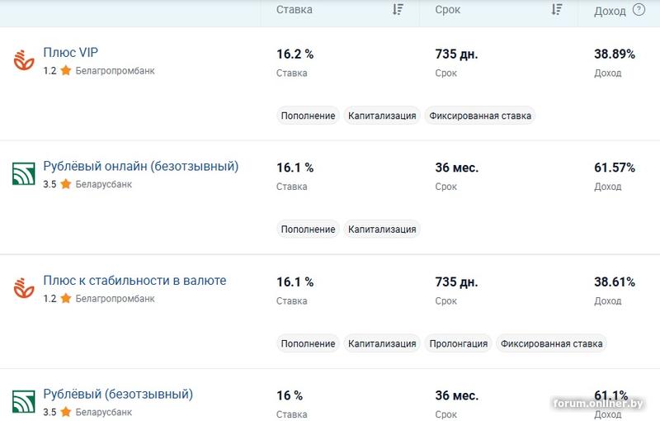Open Плюс к стабильности в валюте deposit
Screen dimensions: 660x421
134,281
